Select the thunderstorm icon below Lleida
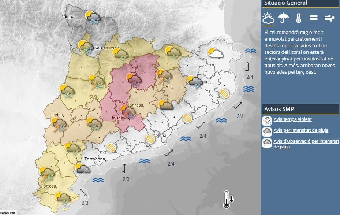The image size is (340, 215). [59, 125]
